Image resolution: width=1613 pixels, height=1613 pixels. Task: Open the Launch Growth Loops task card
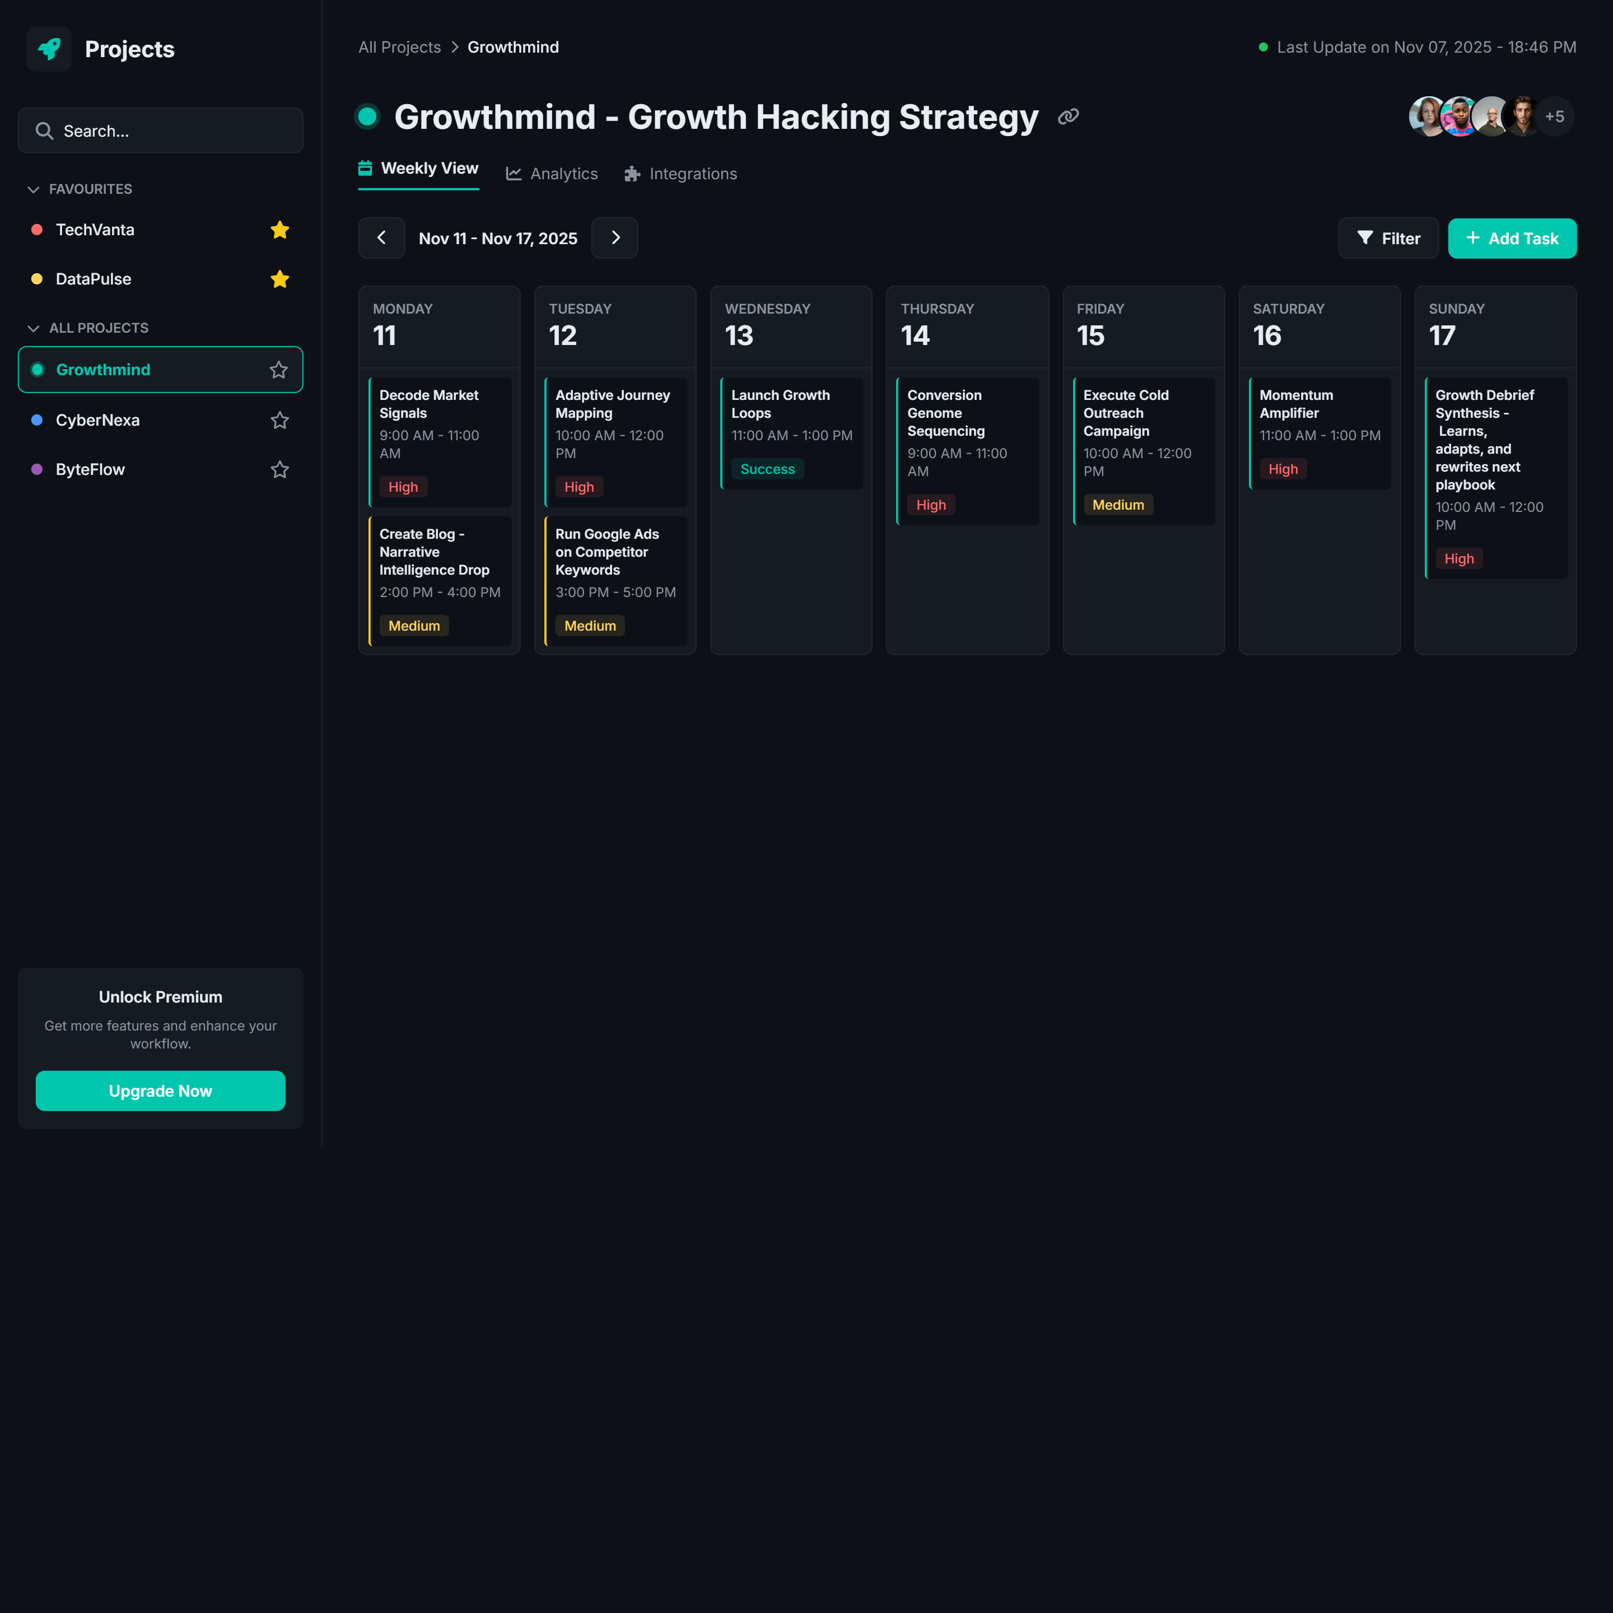791,432
